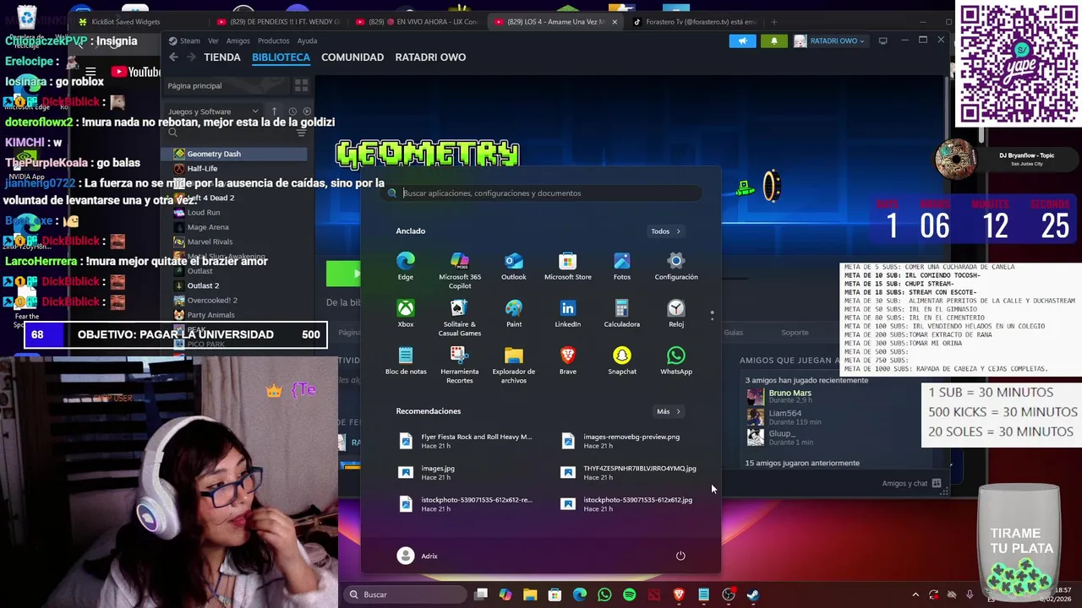1082x608 pixels.
Task: Open the Reloj app
Action: [x=676, y=313]
